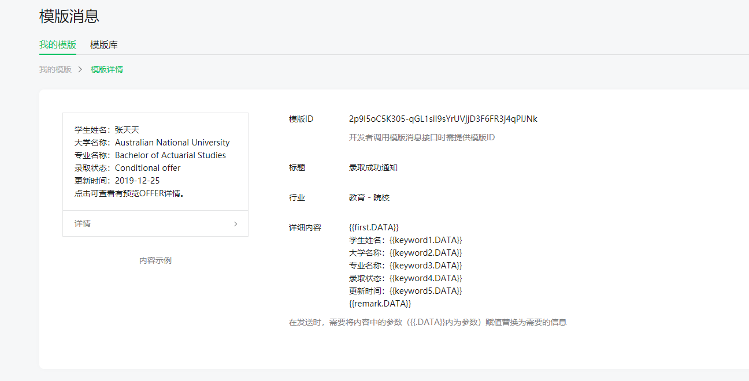Click the 教育 - 院校 industry value

[369, 197]
